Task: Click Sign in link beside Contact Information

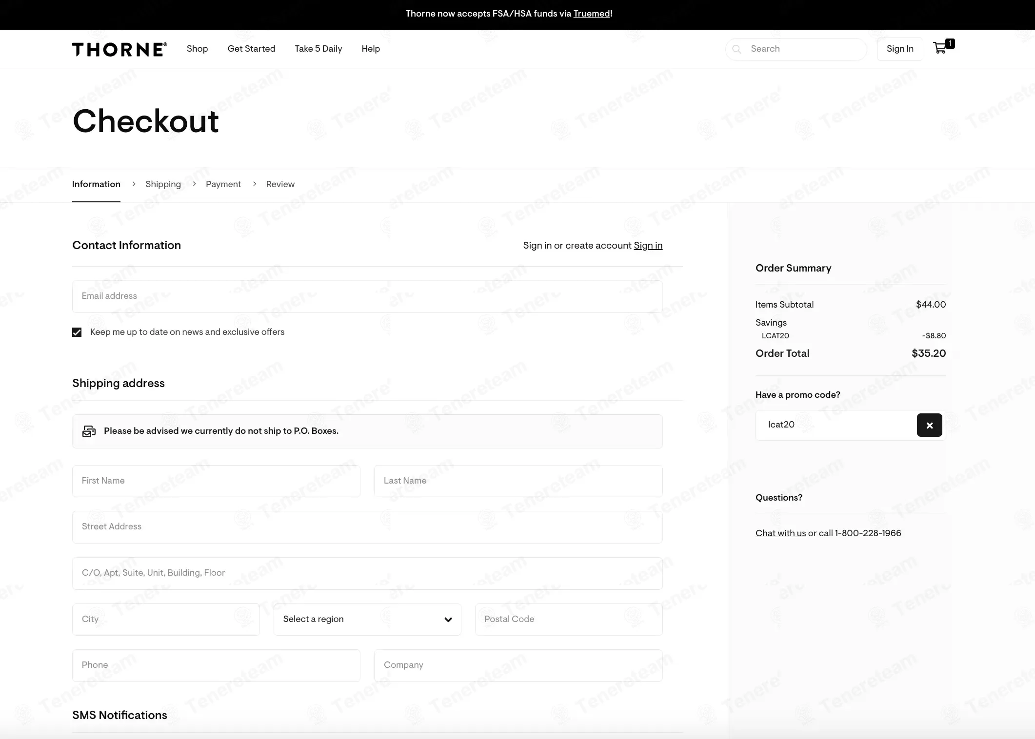Action: tap(648, 246)
